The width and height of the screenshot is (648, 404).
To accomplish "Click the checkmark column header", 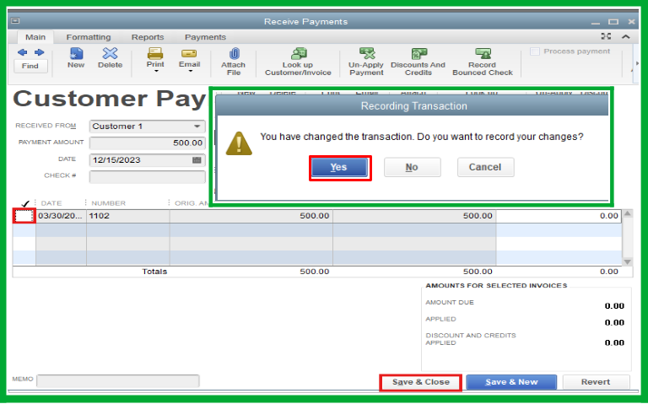I will click(x=24, y=203).
